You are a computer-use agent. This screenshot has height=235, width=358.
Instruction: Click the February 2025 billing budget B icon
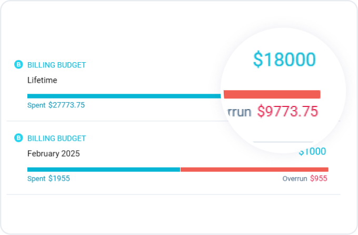click(x=18, y=138)
